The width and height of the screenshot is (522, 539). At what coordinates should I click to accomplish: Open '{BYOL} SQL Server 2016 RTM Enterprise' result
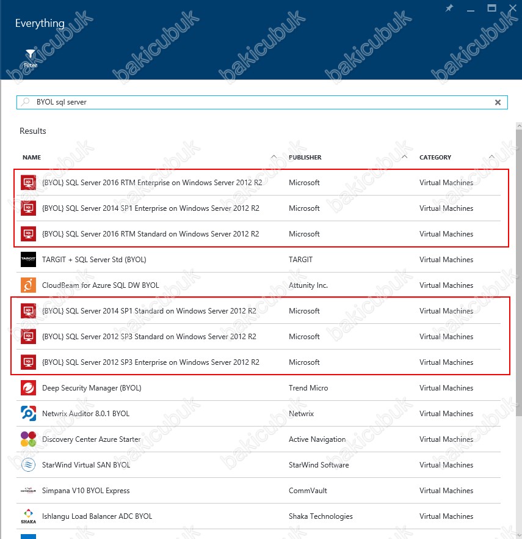click(x=152, y=183)
